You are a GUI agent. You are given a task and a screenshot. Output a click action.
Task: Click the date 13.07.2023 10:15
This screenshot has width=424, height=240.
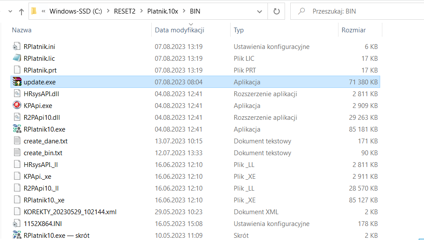[x=179, y=141]
